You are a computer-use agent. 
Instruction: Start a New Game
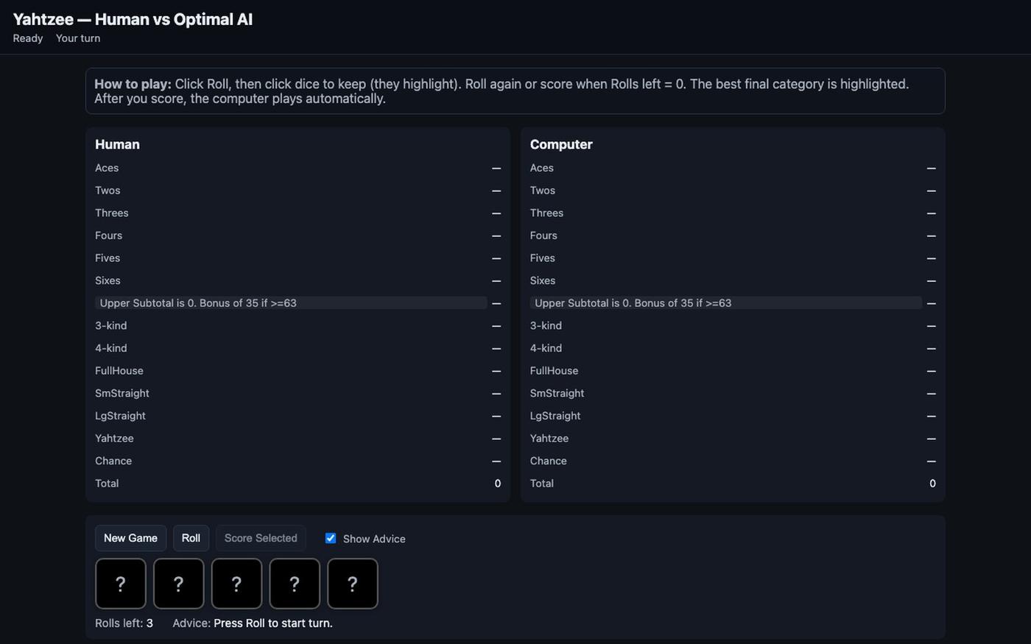click(x=130, y=538)
